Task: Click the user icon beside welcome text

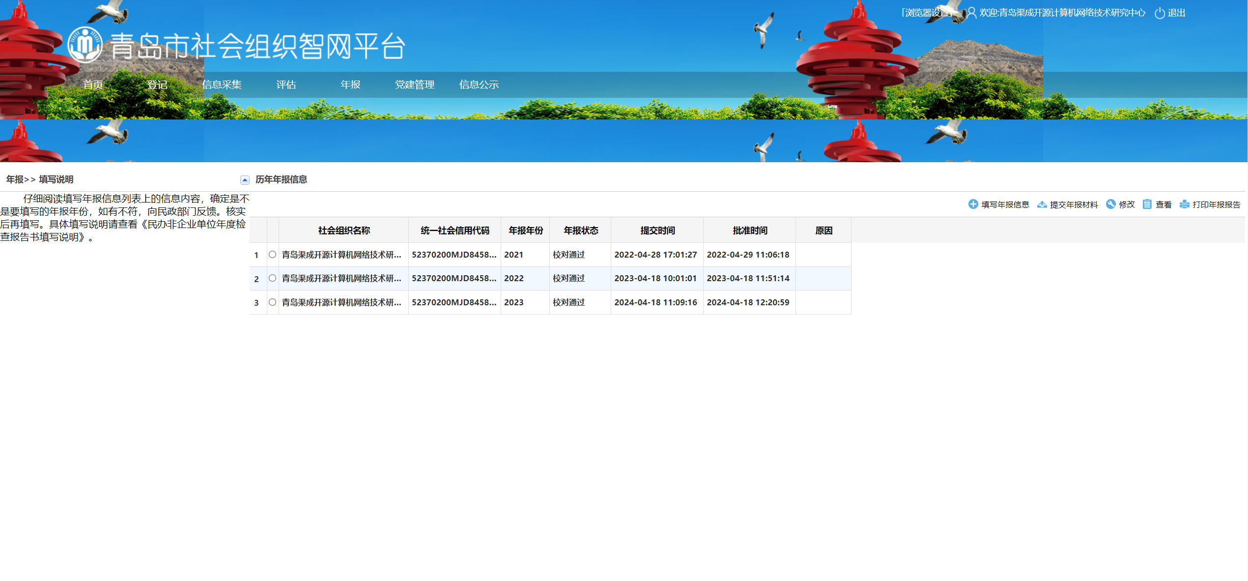Action: point(971,13)
